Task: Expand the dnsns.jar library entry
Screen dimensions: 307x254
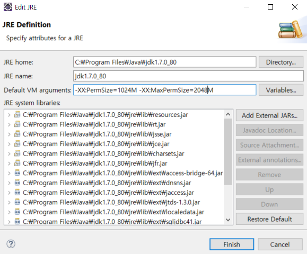Action: 9,183
